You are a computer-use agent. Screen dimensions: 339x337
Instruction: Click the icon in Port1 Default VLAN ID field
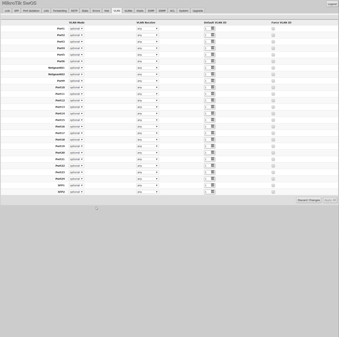(x=213, y=28)
